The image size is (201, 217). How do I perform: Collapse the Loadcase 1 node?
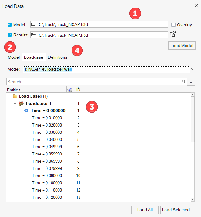15,103
